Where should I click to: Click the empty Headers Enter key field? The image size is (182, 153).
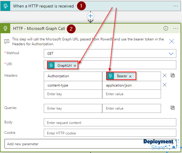[x=73, y=94]
